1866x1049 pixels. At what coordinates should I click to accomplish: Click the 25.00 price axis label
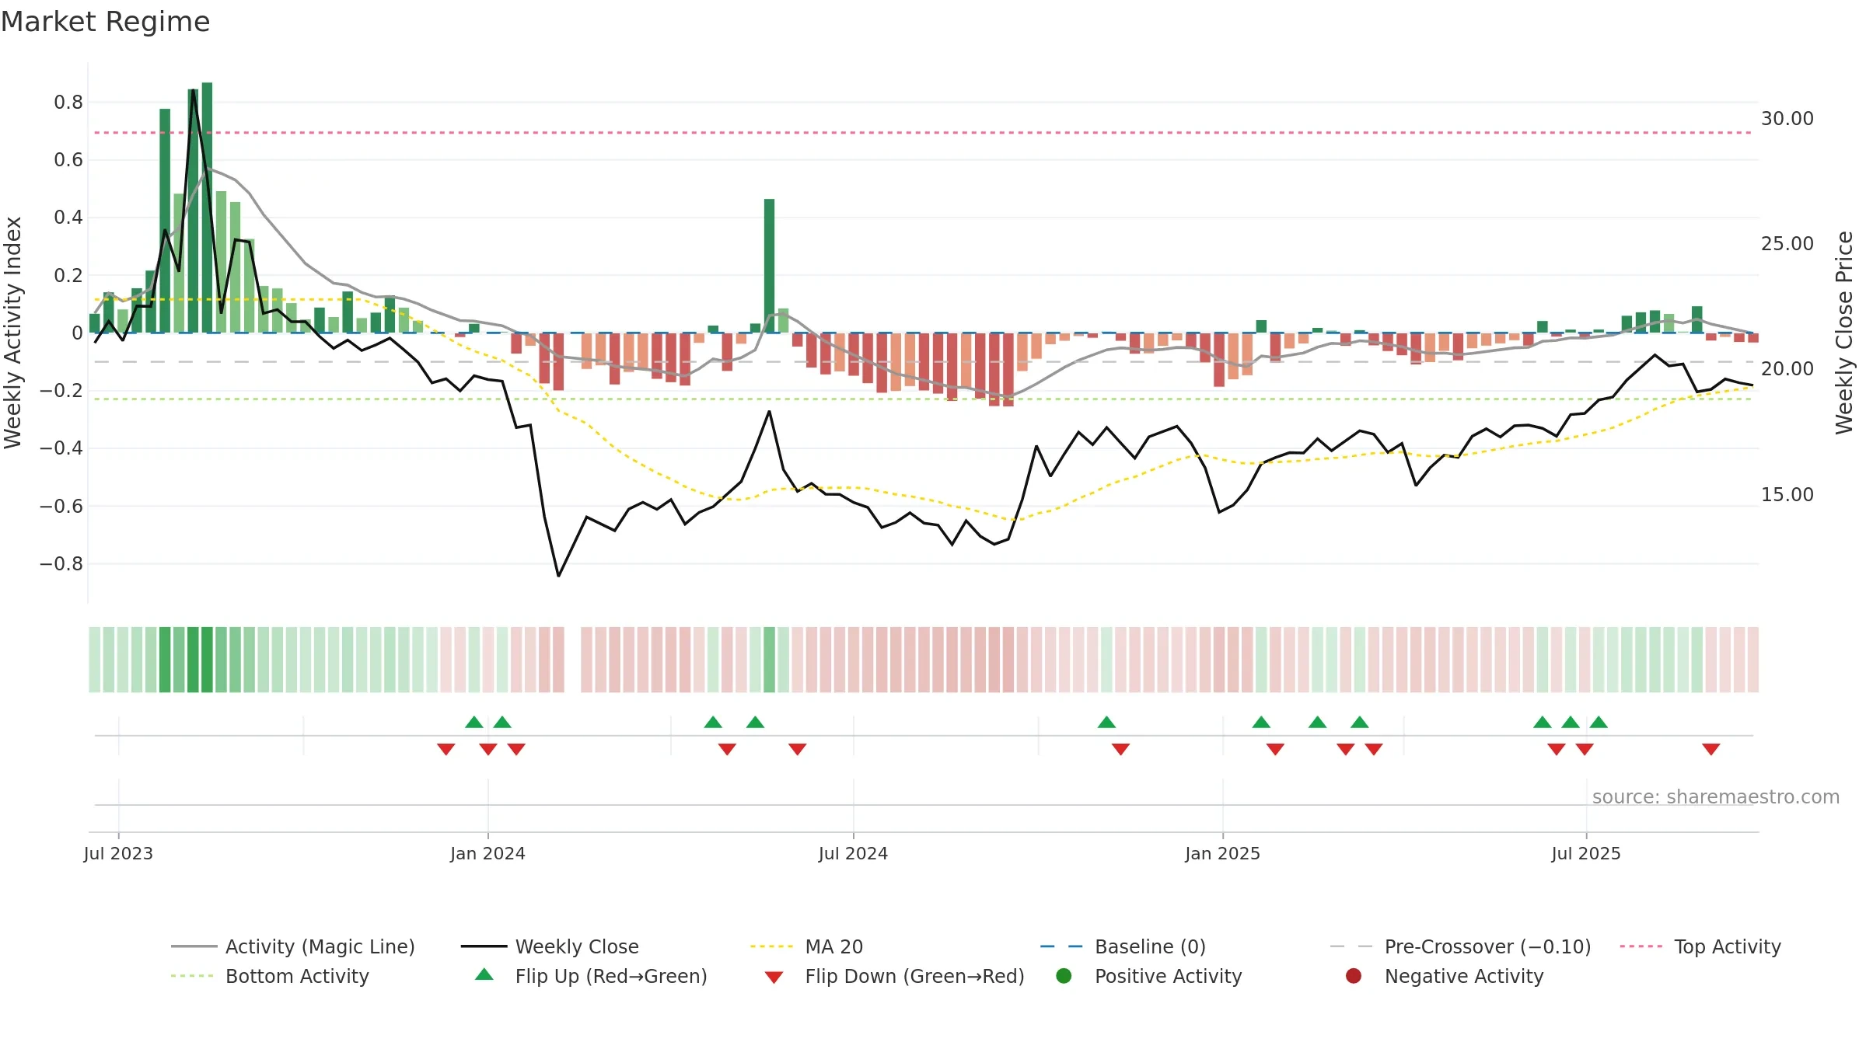tap(1787, 244)
